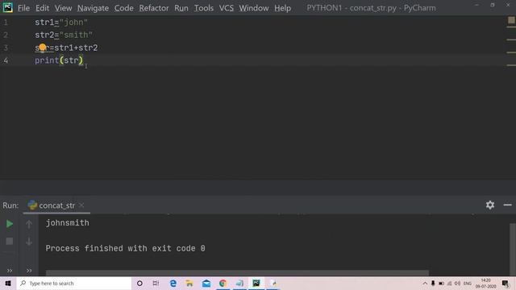Click the "john" string on line 1
Image resolution: width=516 pixels, height=290 pixels.
[73, 23]
